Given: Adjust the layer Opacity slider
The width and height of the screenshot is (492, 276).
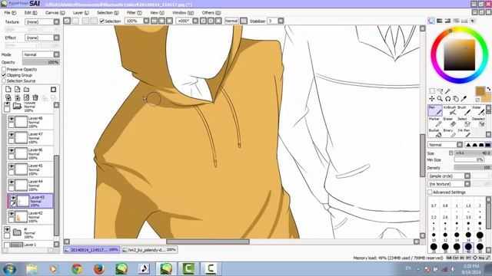Looking at the screenshot, I should pyautogui.click(x=41, y=62).
